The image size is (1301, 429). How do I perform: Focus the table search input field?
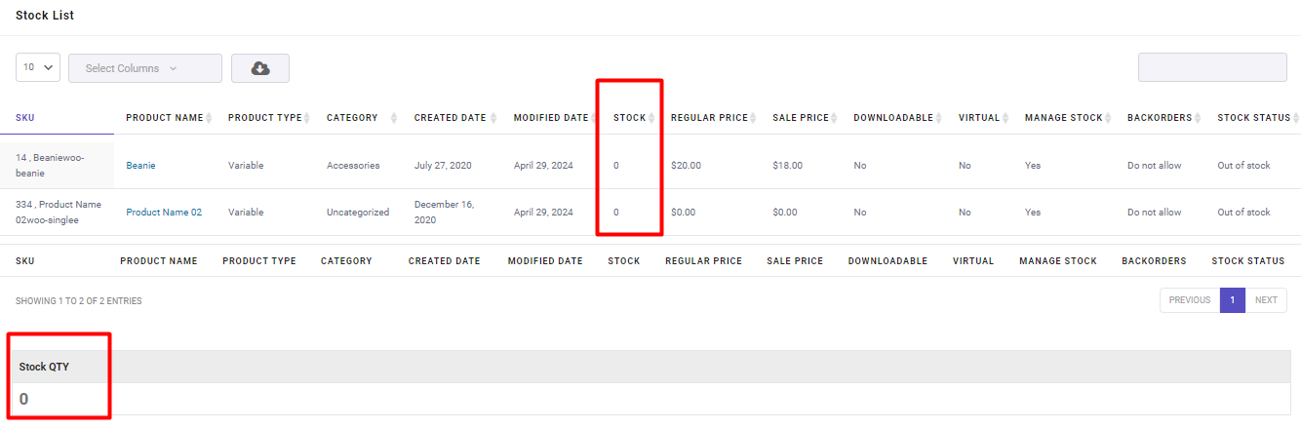coord(1212,67)
